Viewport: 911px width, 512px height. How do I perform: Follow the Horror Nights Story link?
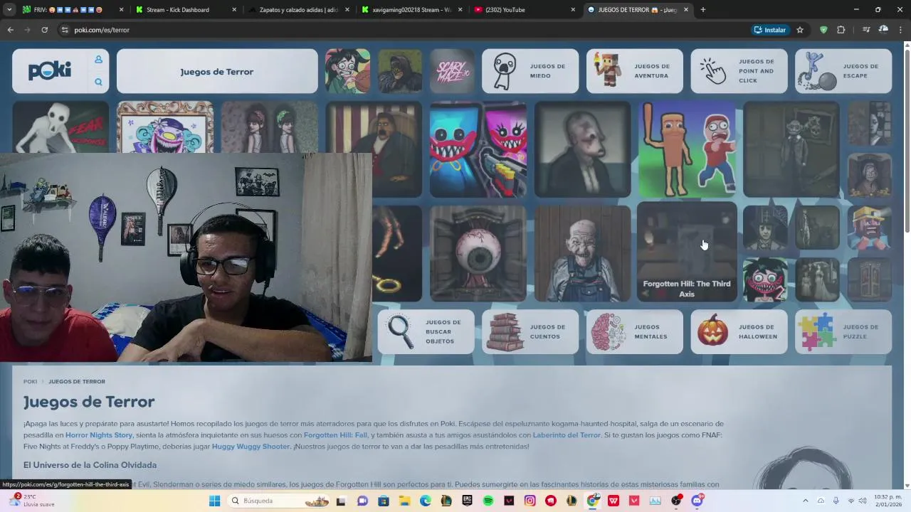(99, 435)
